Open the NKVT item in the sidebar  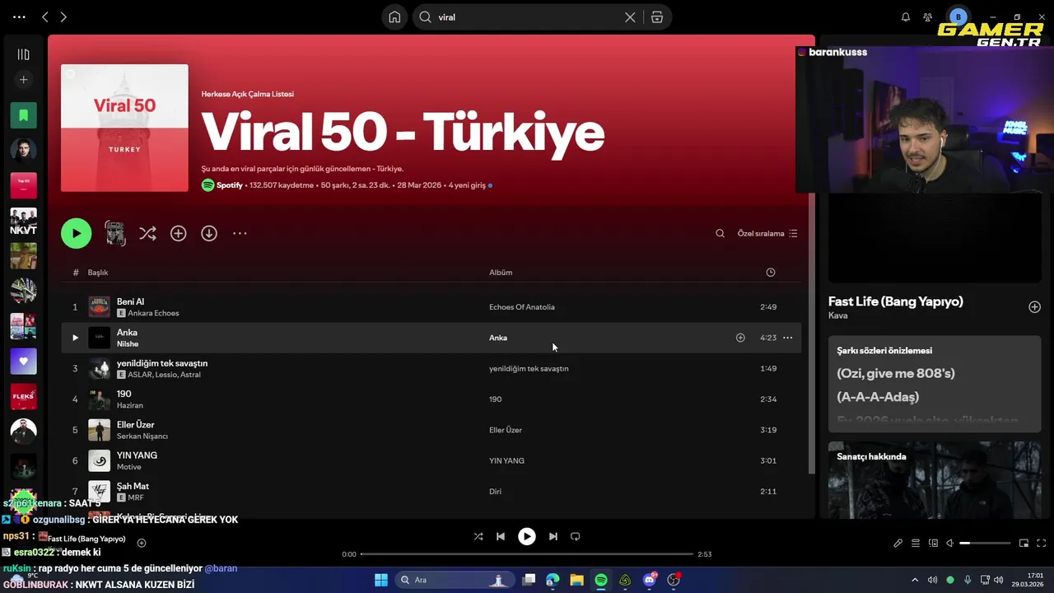click(x=23, y=221)
